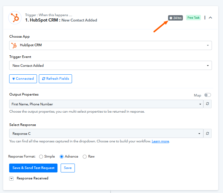This screenshot has width=223, height=193.
Task: Select the Advance response format
Action: tap(62, 157)
